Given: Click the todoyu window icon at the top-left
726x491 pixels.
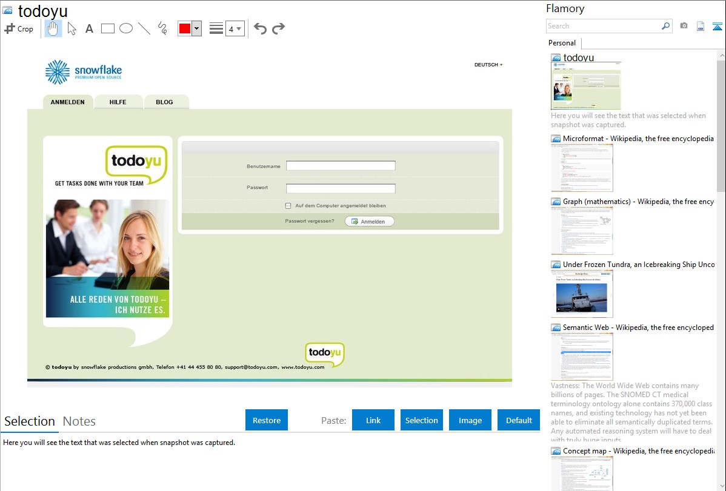Looking at the screenshot, I should [x=7, y=10].
